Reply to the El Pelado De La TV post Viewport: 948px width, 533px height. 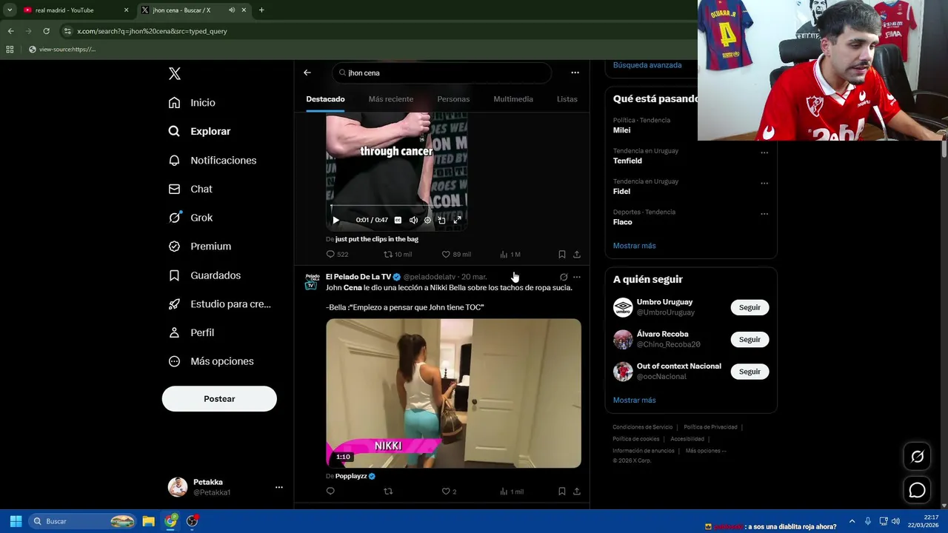click(x=330, y=492)
